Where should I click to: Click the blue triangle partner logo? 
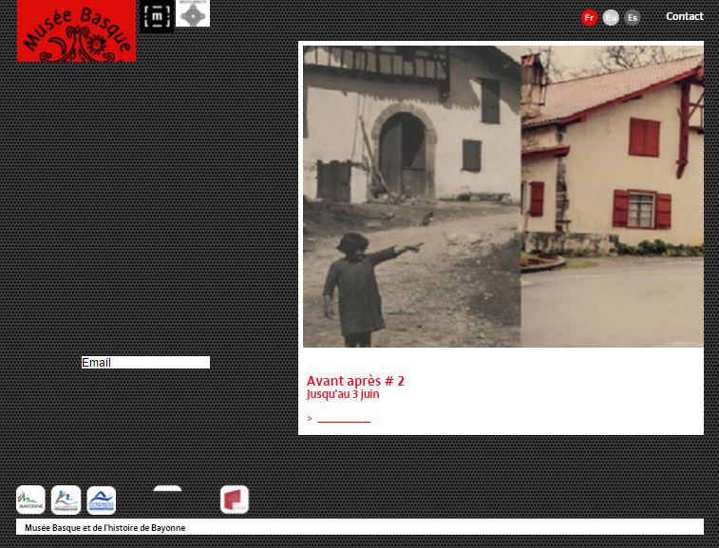101,500
